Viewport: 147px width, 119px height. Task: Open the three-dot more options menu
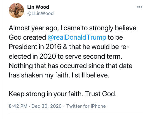click(139, 7)
